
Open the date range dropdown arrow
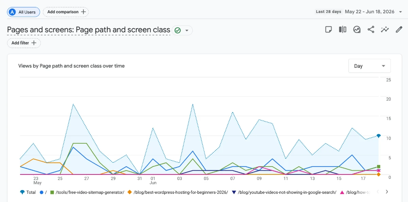401,12
